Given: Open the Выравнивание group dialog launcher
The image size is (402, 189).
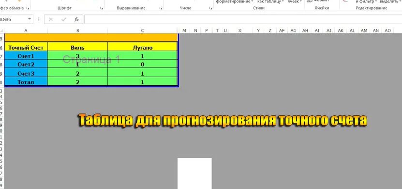Looking at the screenshot, I should coord(161,8).
